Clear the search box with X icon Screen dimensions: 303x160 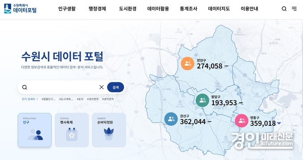click(x=102, y=87)
